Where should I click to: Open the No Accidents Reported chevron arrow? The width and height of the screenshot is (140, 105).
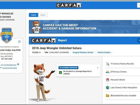point(98,68)
